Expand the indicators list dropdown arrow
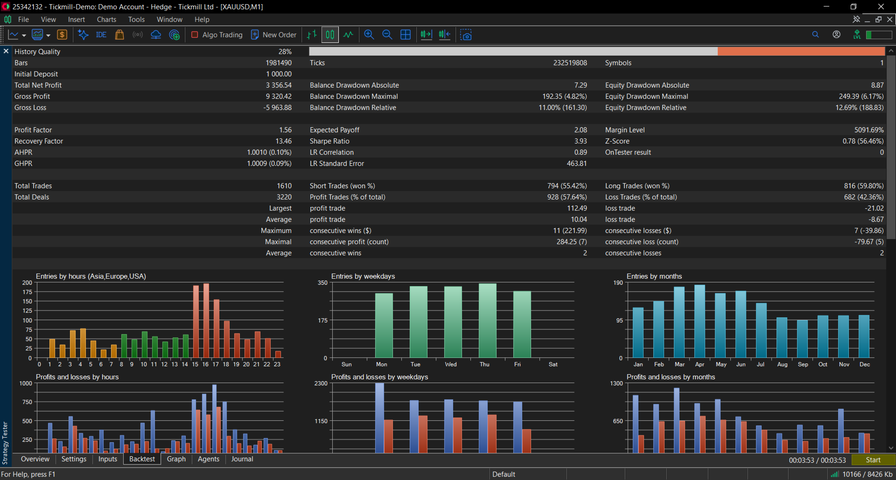The width and height of the screenshot is (896, 480). click(48, 35)
